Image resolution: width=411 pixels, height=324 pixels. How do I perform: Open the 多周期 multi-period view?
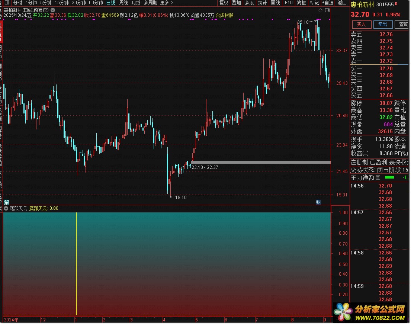(x=150, y=3)
